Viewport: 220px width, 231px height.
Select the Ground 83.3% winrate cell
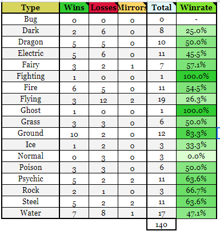coord(196,133)
